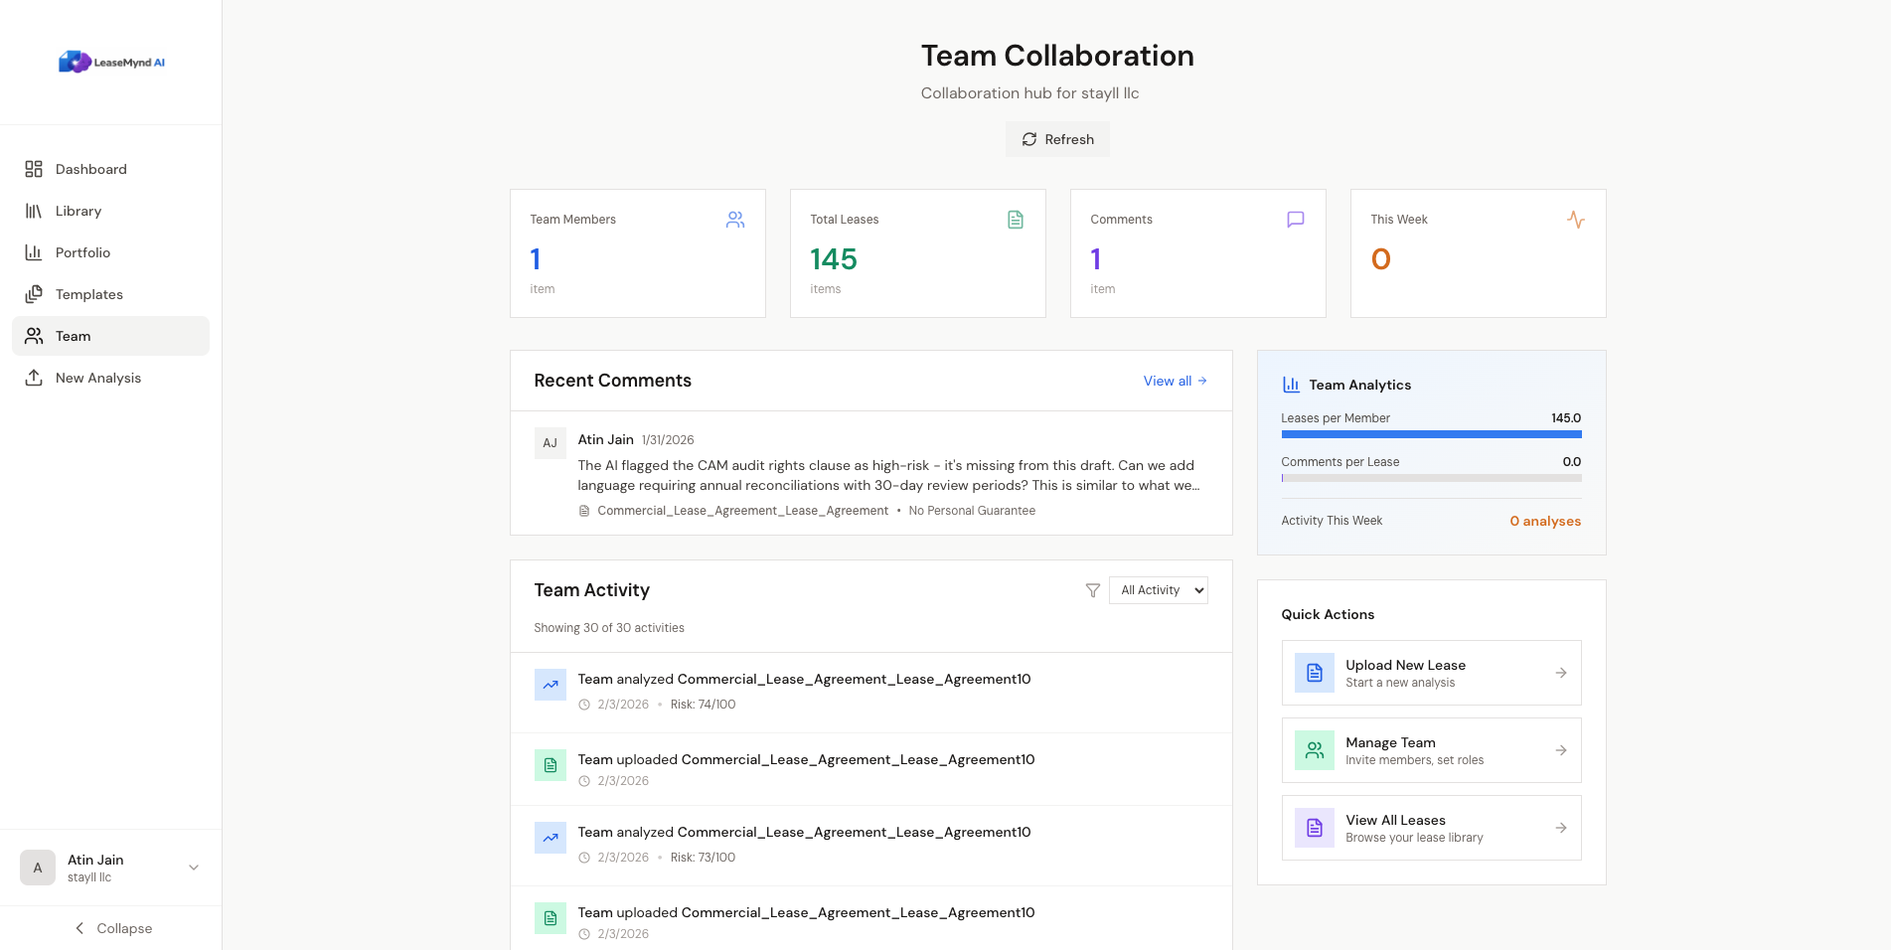Click the Comments speech bubble icon
1891x950 pixels.
pos(1295,220)
